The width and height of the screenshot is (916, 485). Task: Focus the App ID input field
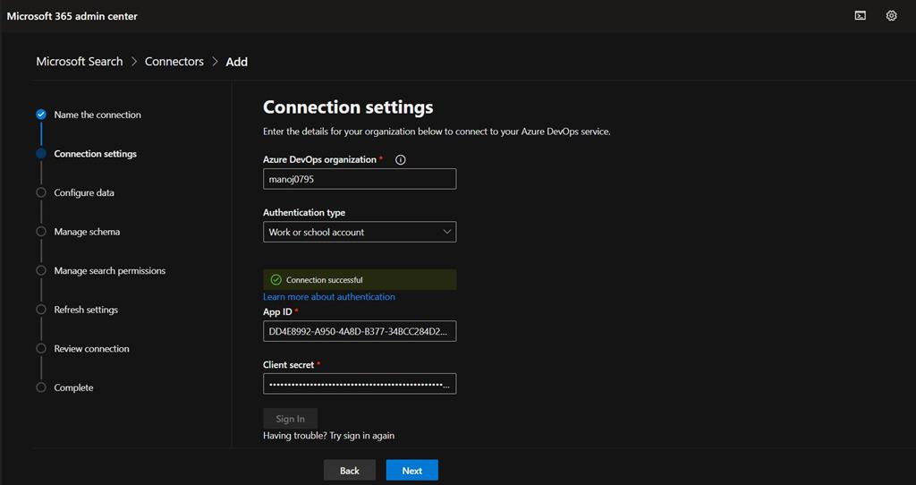pos(359,331)
